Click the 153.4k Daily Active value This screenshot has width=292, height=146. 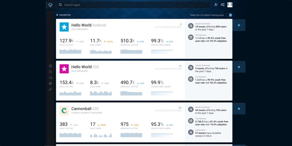[67, 83]
